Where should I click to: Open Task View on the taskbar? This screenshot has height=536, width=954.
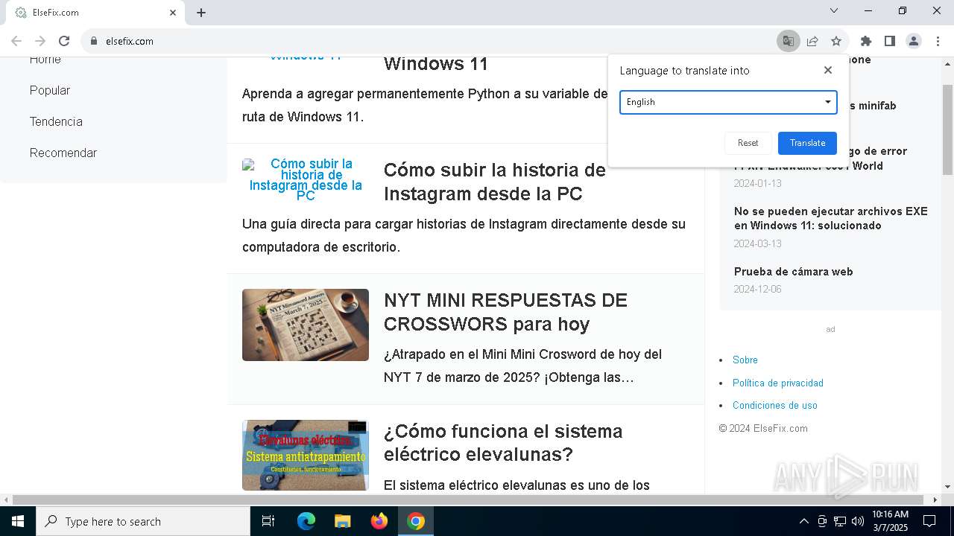pyautogui.click(x=268, y=521)
